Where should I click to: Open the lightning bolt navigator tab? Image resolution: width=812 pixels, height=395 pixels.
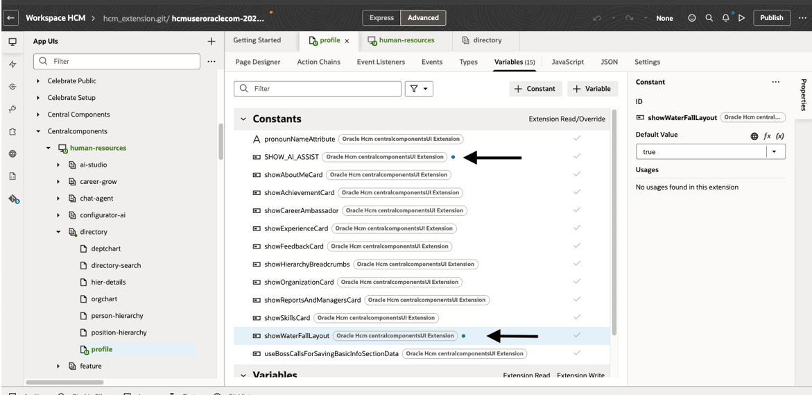pos(12,65)
